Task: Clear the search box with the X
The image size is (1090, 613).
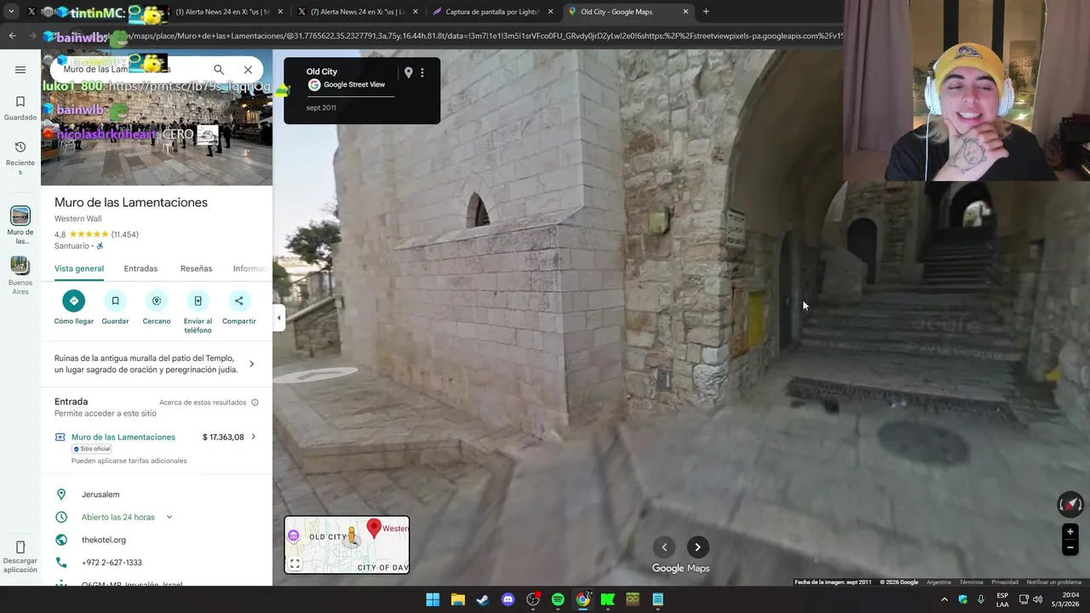Action: [x=248, y=70]
